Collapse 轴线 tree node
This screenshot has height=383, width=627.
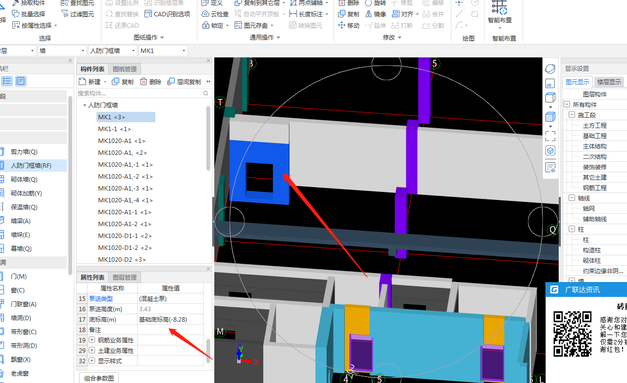[x=572, y=198]
